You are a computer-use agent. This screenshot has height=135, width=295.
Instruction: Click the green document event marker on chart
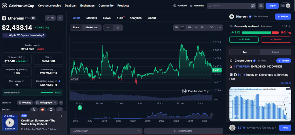(x=80, y=108)
